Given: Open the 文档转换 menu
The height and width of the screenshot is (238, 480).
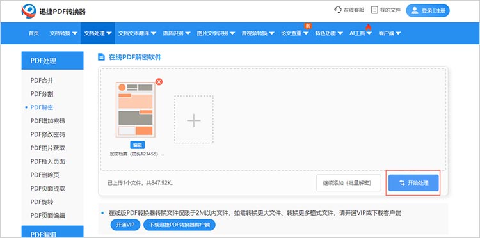Looking at the screenshot, I should [x=63, y=33].
